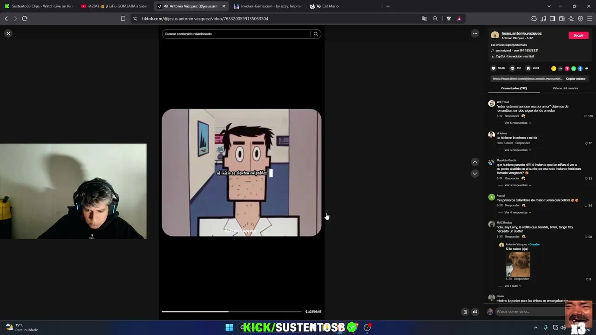Image resolution: width=596 pixels, height=335 pixels.
Task: Click the yellow repost icon
Action: [554, 68]
